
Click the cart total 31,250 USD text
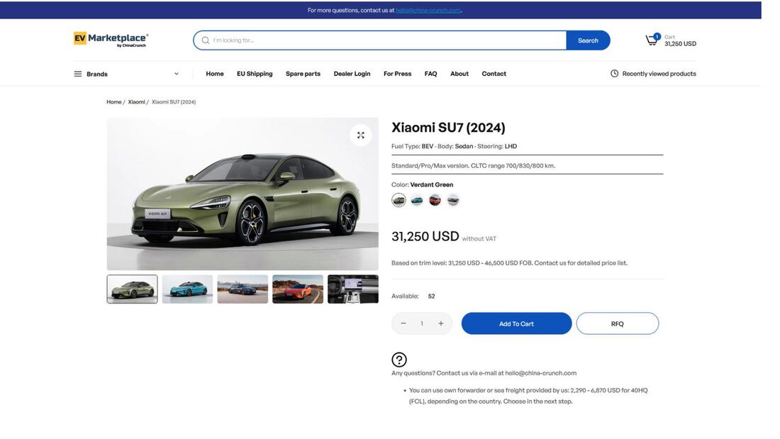pos(681,44)
